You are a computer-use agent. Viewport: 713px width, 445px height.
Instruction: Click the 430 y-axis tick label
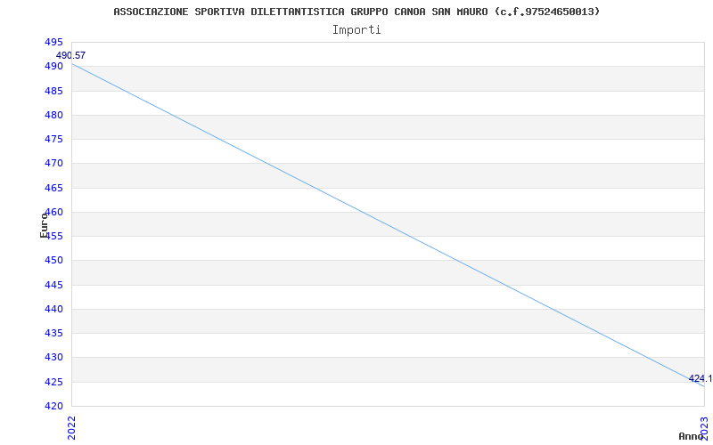53,358
